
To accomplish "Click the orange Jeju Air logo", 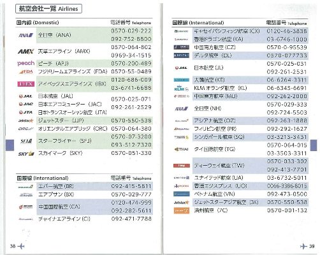I will tap(182, 210).
